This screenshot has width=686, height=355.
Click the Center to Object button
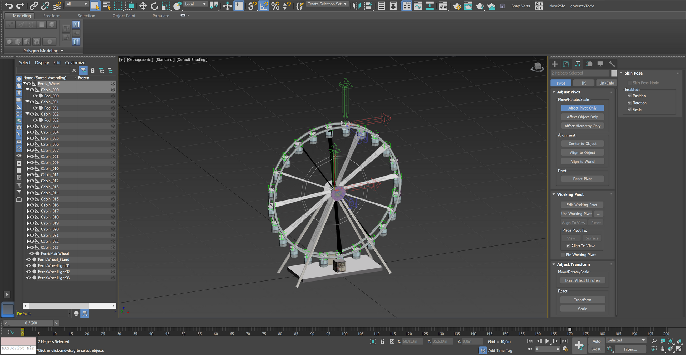tap(582, 144)
